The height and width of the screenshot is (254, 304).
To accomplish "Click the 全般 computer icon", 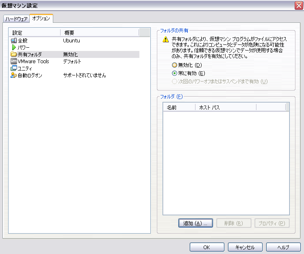I will (14, 40).
